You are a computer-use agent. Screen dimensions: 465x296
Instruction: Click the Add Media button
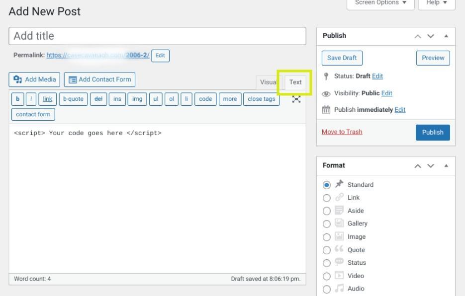click(x=34, y=79)
